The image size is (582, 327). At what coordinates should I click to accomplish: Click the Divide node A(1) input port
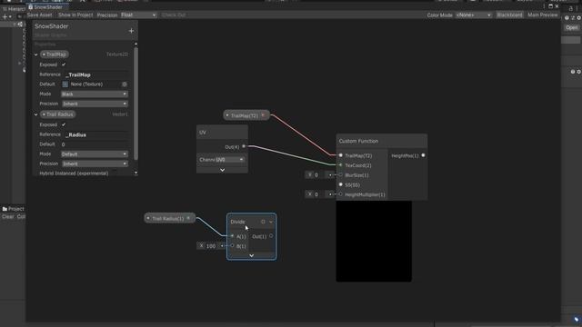coord(233,236)
